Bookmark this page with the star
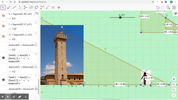Viewport: 178px width, 100px height. [153, 2]
